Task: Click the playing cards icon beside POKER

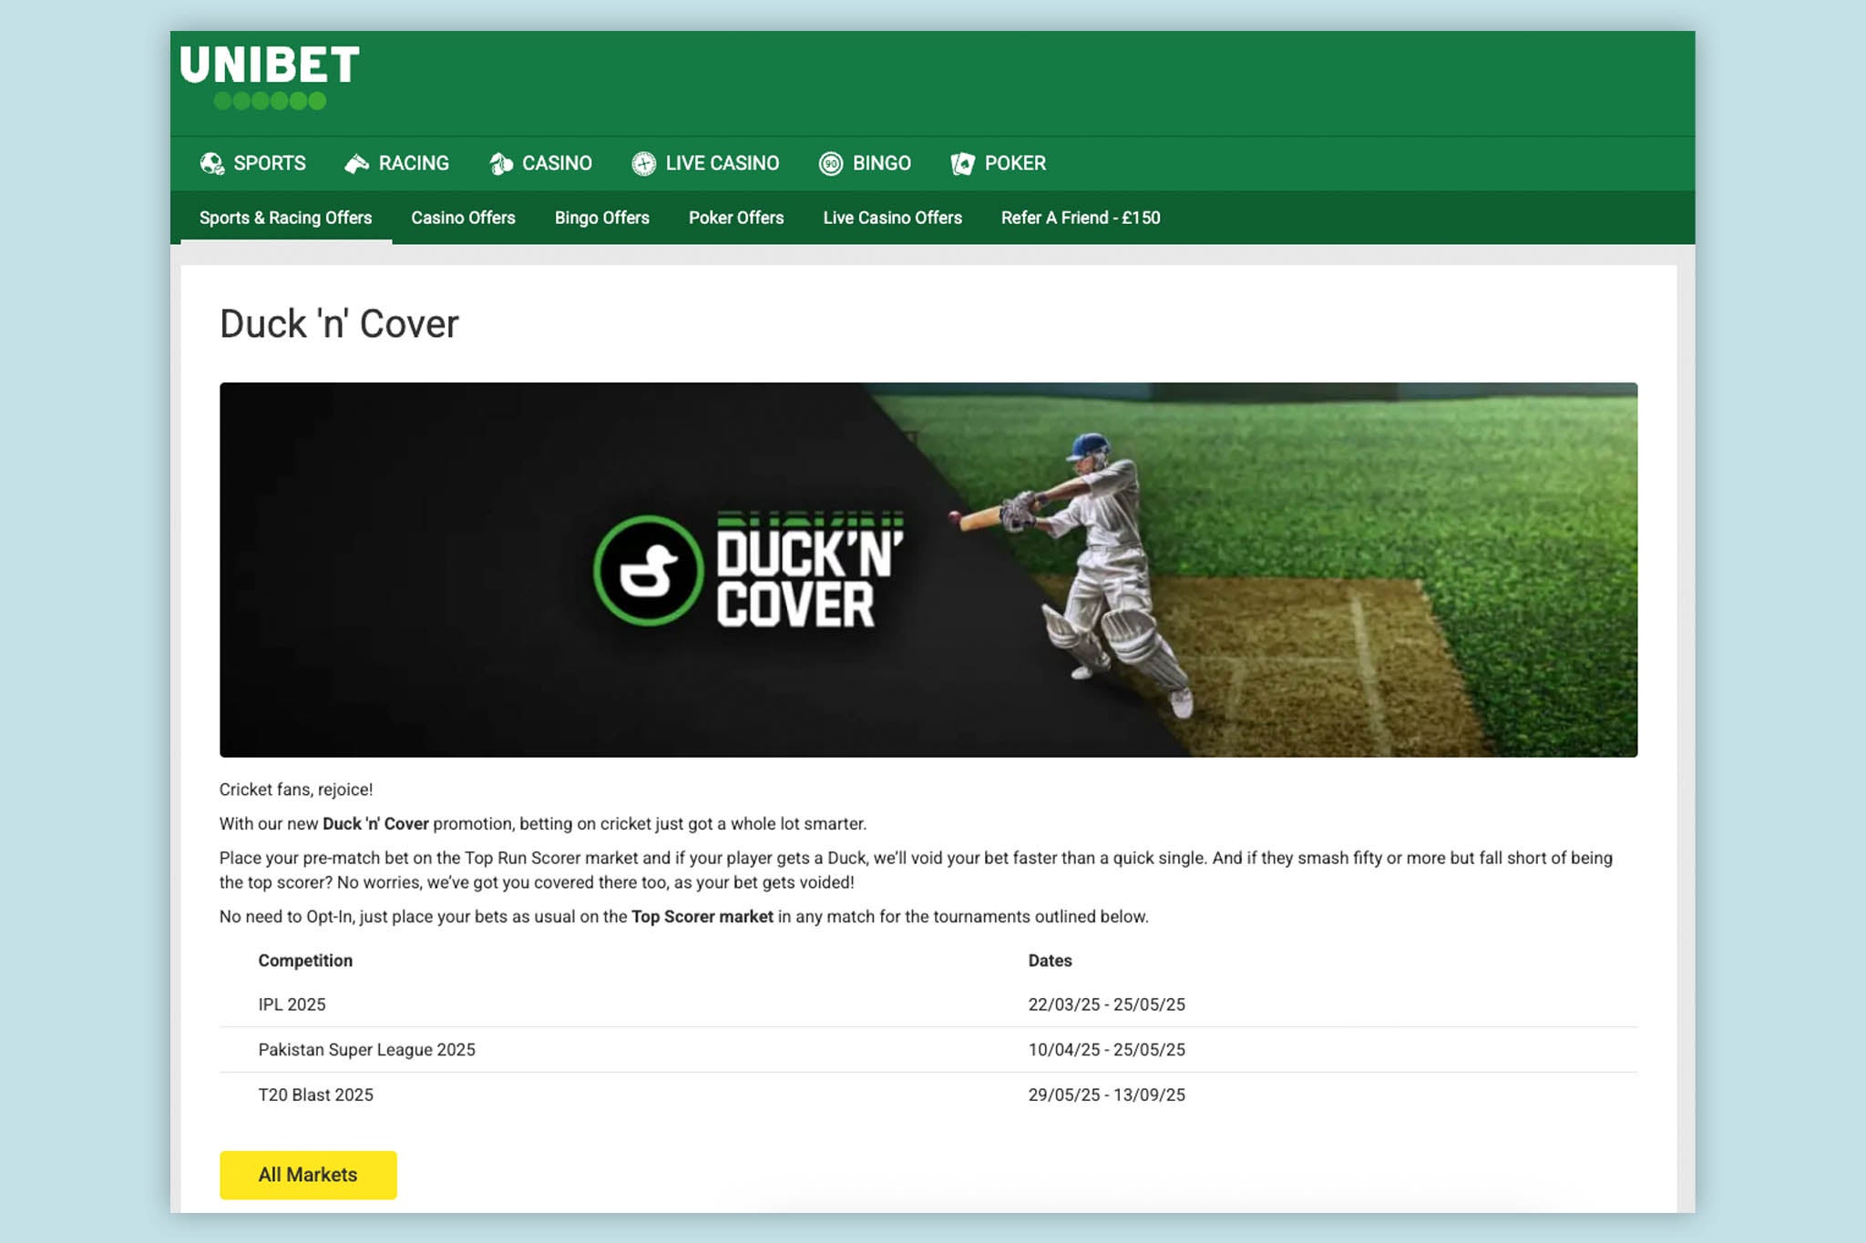Action: point(961,163)
